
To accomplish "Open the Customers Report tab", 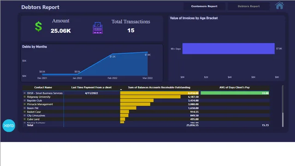I will [x=204, y=6].
